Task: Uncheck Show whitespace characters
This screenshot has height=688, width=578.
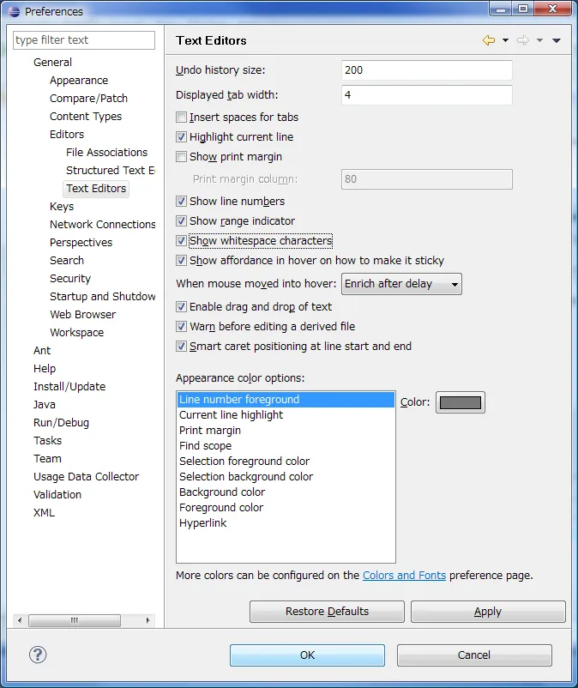Action: pyautogui.click(x=181, y=240)
